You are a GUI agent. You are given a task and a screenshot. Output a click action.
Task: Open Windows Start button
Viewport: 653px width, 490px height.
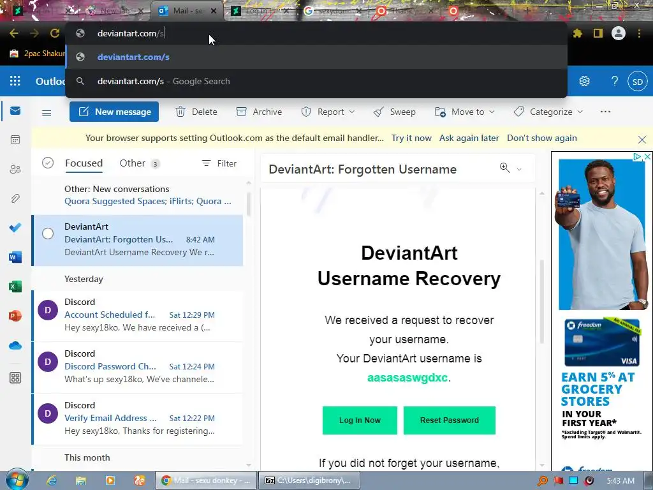17,480
